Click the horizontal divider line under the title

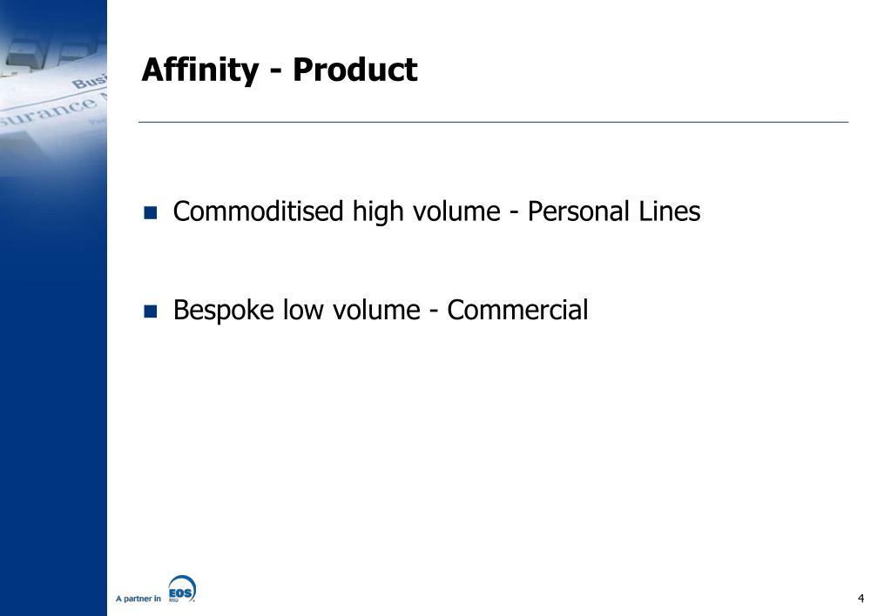coord(493,123)
